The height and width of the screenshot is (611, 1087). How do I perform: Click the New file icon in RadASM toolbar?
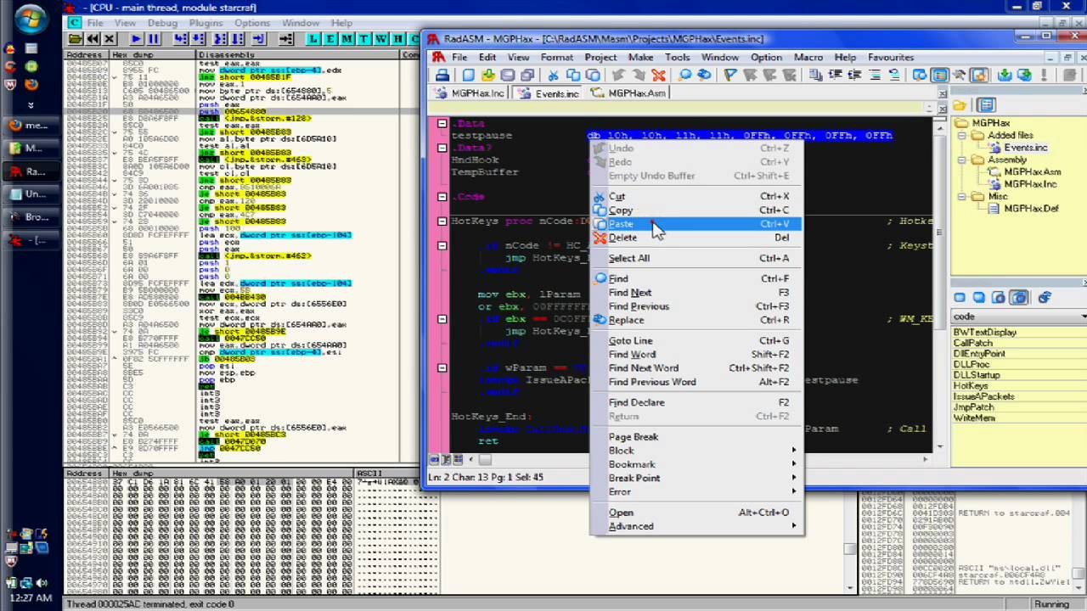pos(469,75)
